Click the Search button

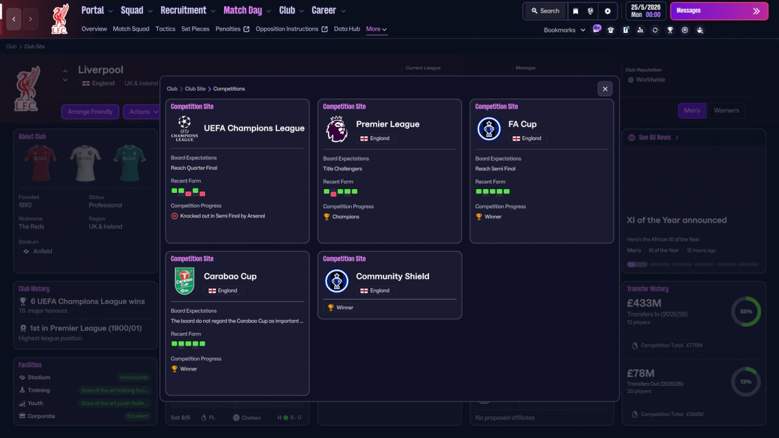(545, 11)
